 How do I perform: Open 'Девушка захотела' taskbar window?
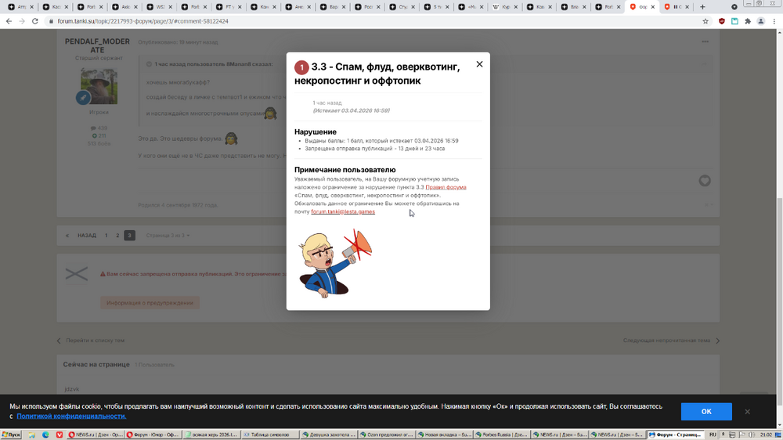point(327,435)
